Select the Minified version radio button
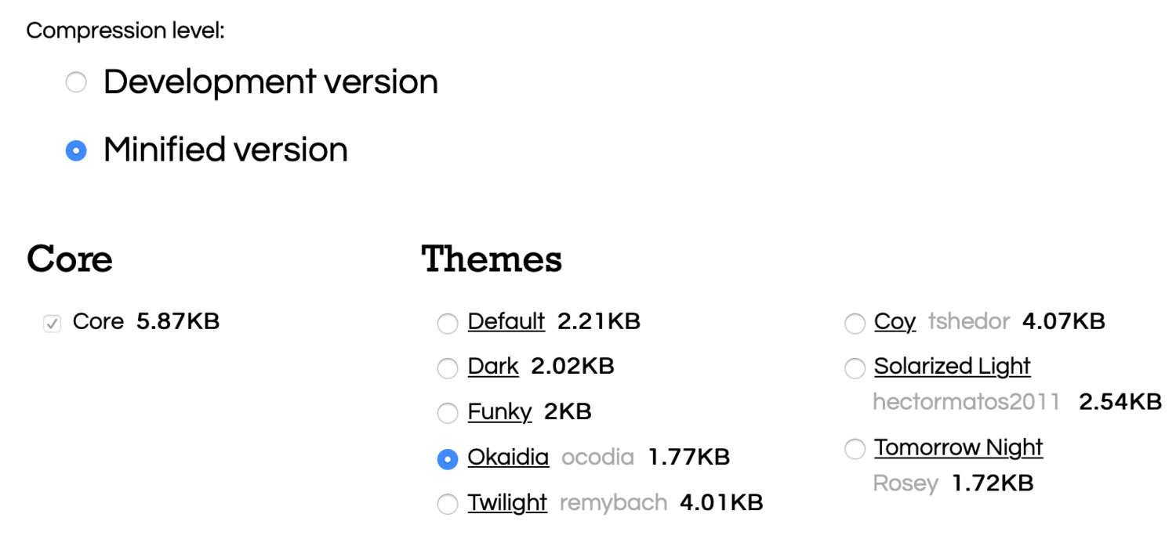Screen dimensions: 1176x543 (76, 149)
